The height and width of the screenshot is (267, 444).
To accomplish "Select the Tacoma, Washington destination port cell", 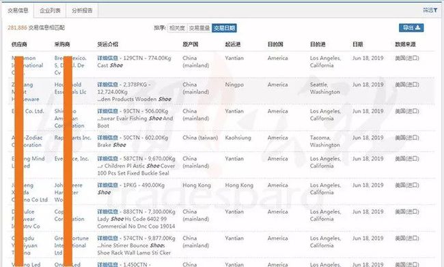I will (324, 141).
